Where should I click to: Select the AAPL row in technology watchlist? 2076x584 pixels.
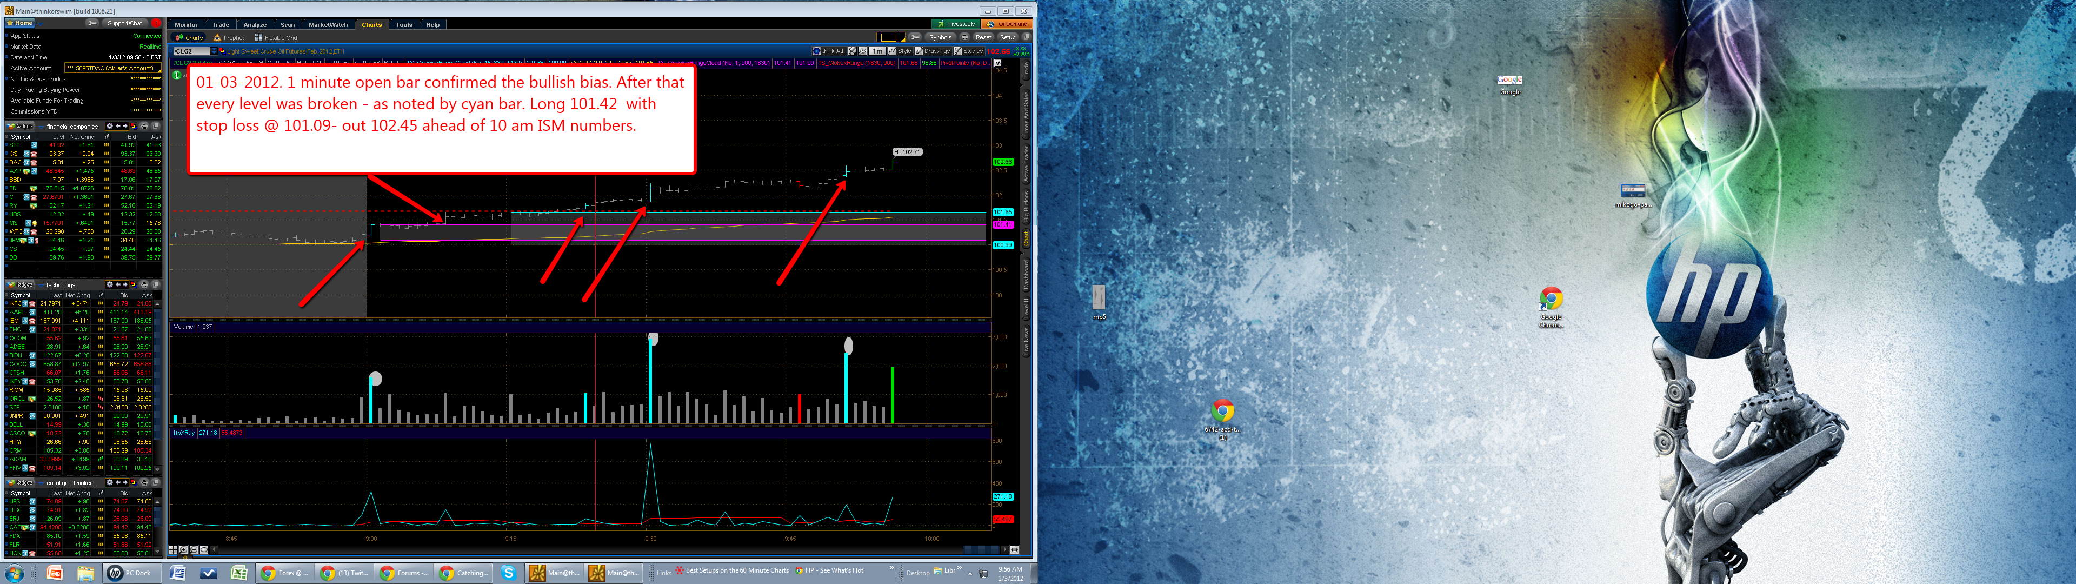click(79, 312)
